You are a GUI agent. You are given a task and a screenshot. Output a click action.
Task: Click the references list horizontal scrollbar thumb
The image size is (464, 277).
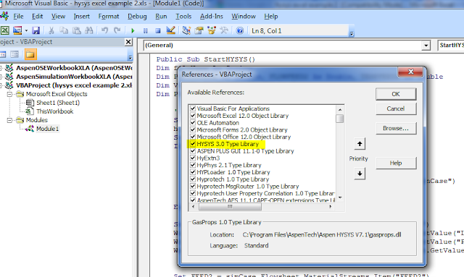click(x=230, y=207)
